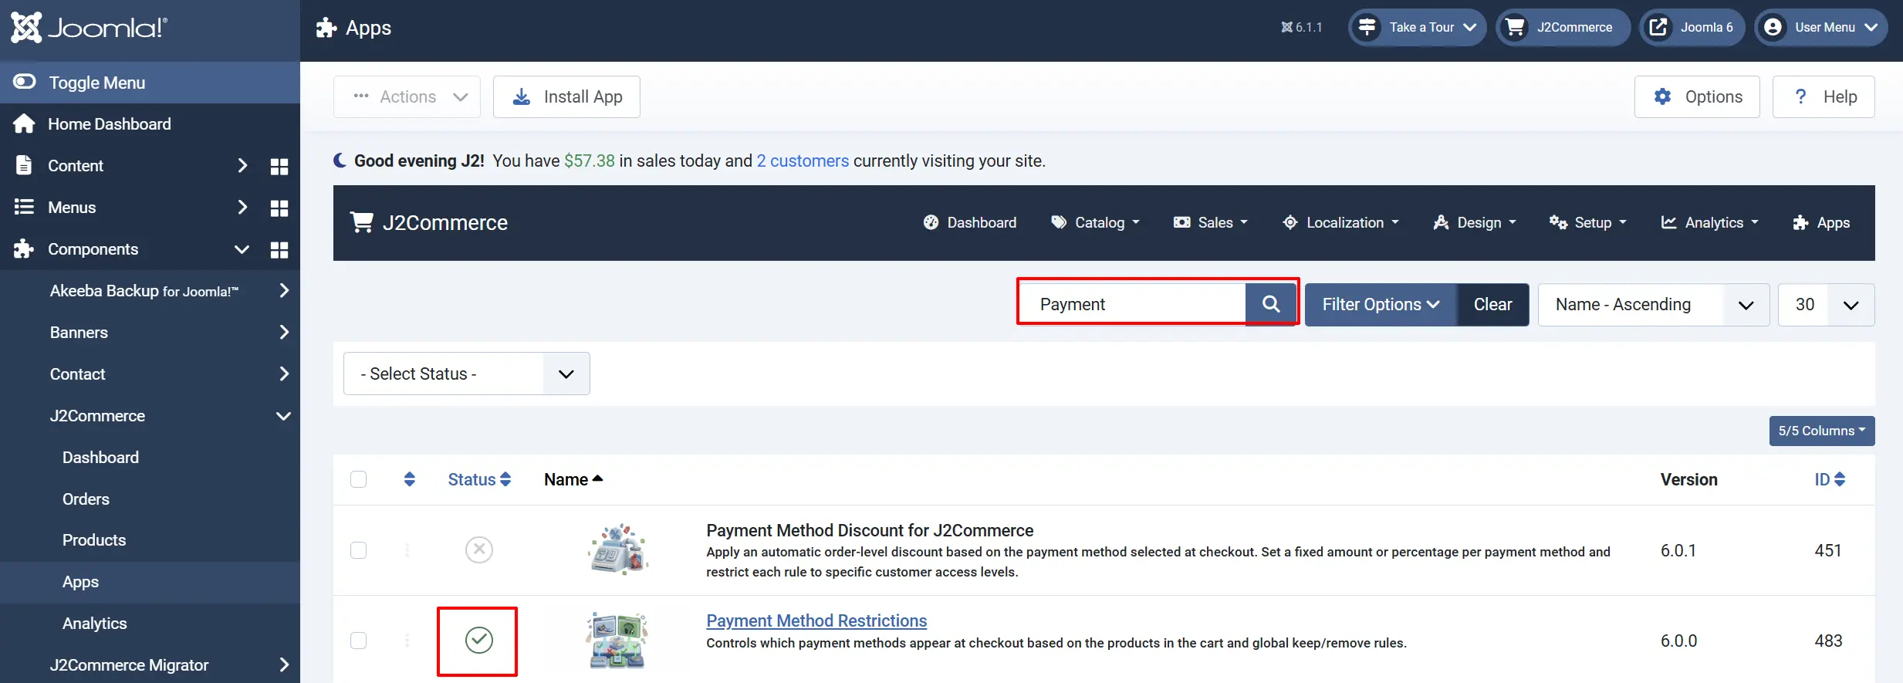Click the Joomla version 6.1.1 indicator

click(1301, 28)
